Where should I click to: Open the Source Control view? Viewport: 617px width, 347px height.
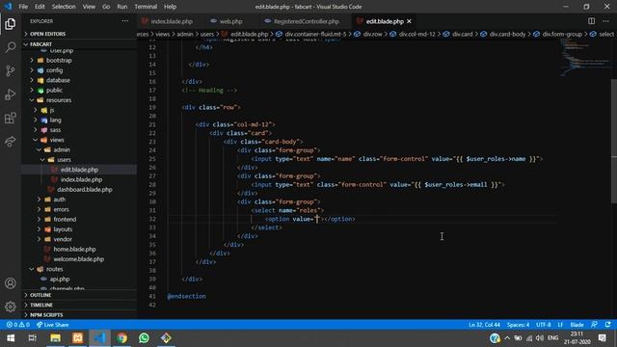click(11, 70)
